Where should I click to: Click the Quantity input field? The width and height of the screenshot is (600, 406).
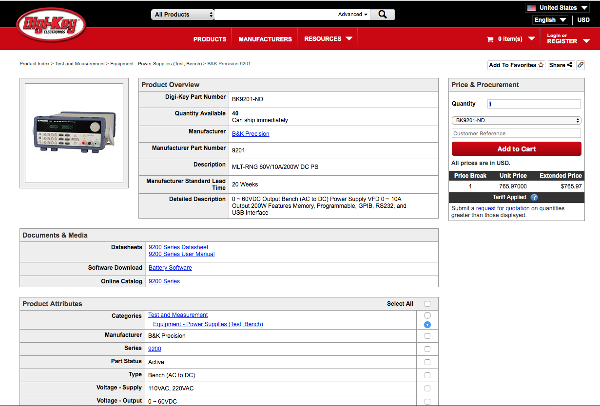[x=534, y=104]
